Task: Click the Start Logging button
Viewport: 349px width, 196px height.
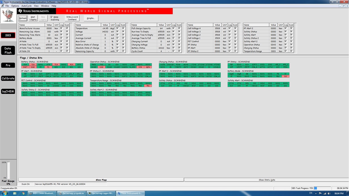Action: tap(33, 18)
